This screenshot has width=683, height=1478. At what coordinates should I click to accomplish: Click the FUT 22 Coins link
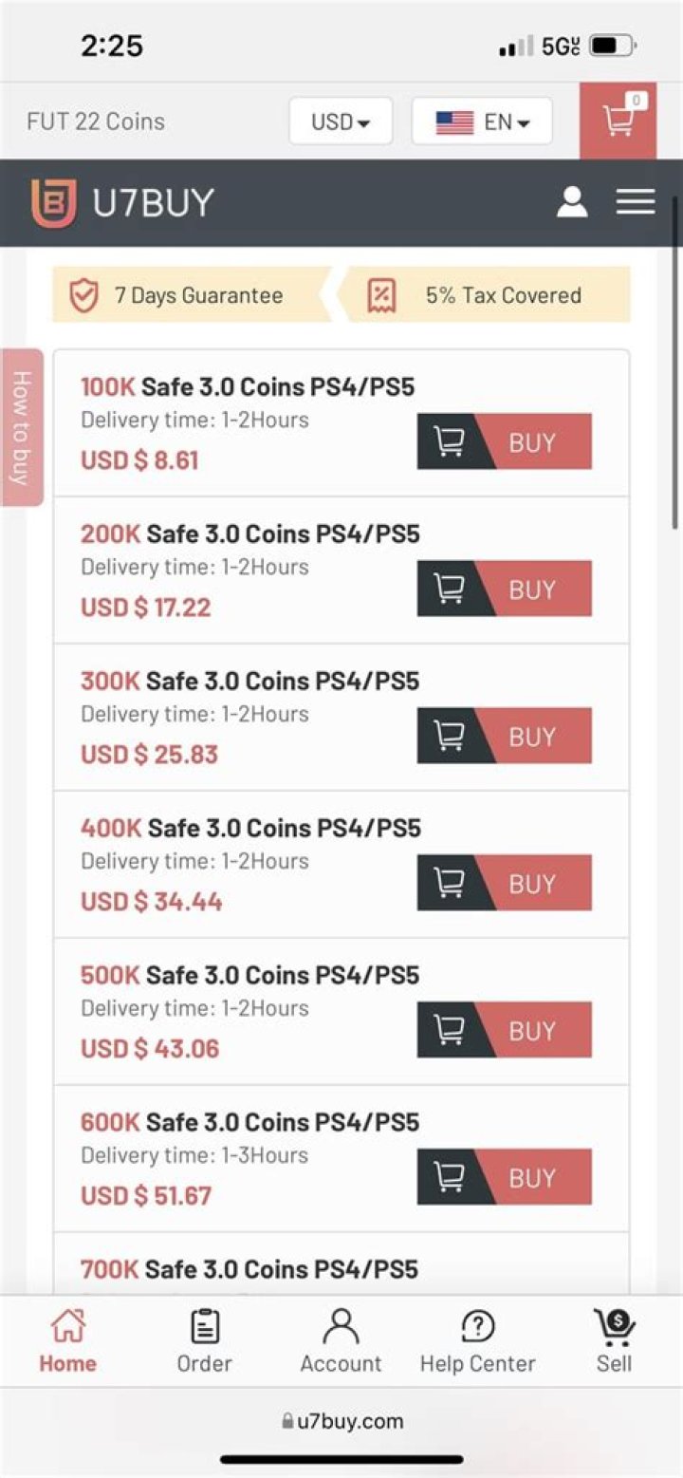[x=96, y=122]
